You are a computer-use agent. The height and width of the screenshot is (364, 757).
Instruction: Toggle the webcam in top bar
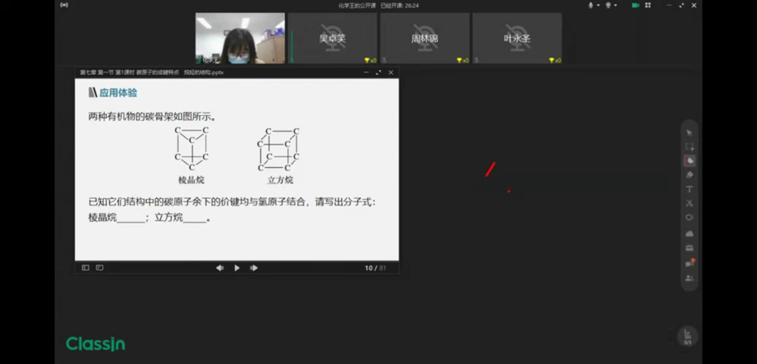click(x=608, y=5)
